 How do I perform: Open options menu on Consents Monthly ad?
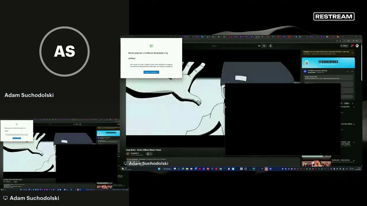coord(348,72)
